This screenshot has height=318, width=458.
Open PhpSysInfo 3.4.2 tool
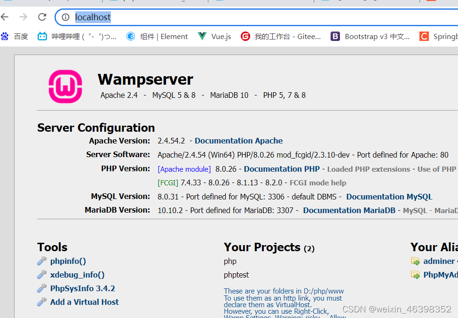coord(83,288)
